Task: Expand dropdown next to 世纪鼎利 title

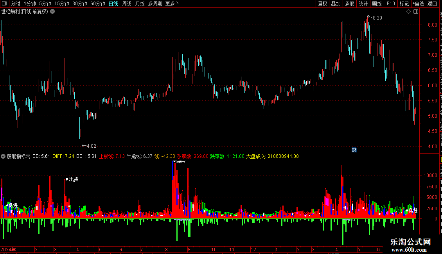Action: (52, 12)
